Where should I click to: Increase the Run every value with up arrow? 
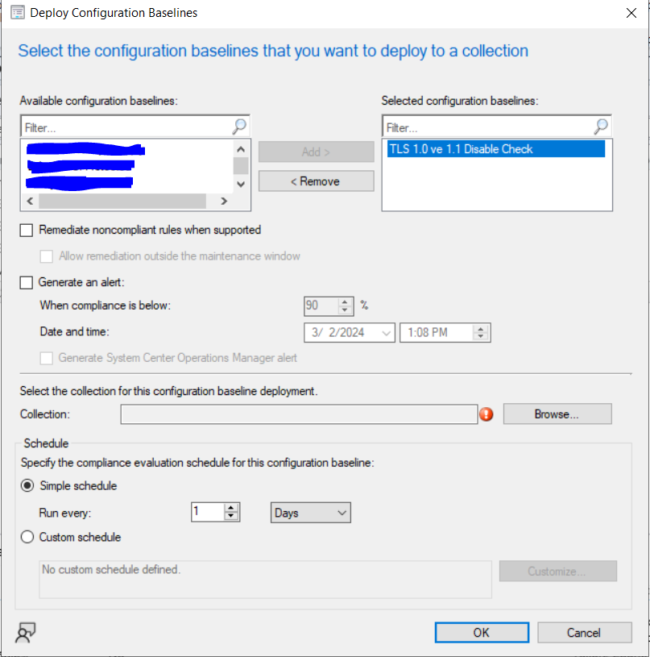(231, 508)
